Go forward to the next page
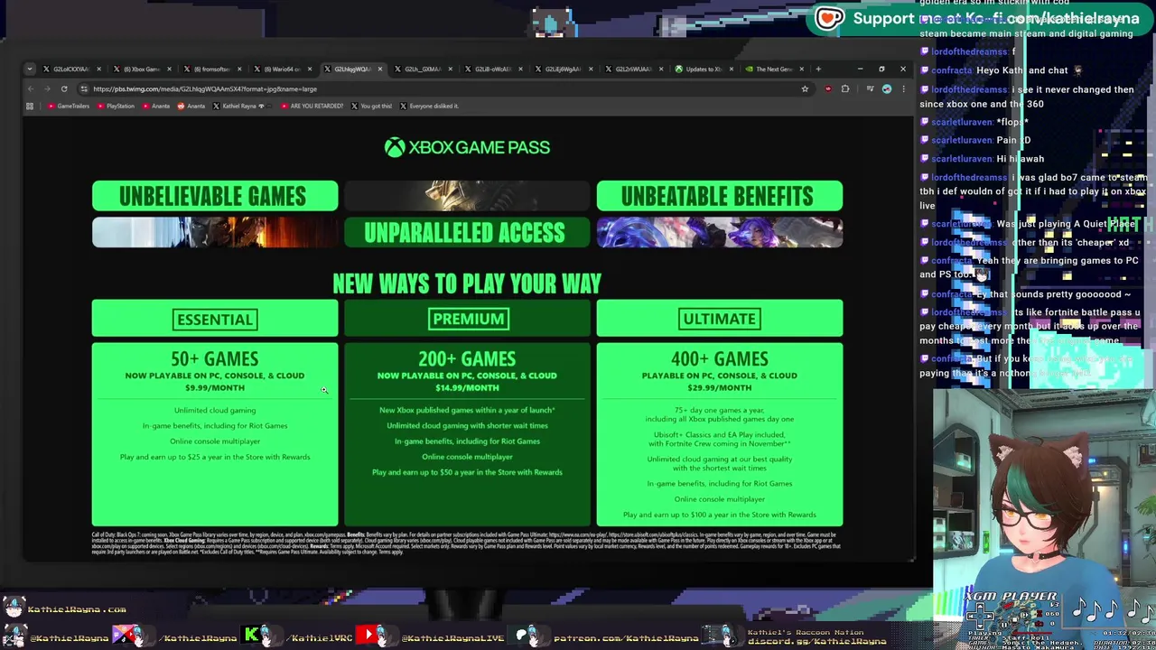Screen dimensions: 1156x650 pos(47,88)
